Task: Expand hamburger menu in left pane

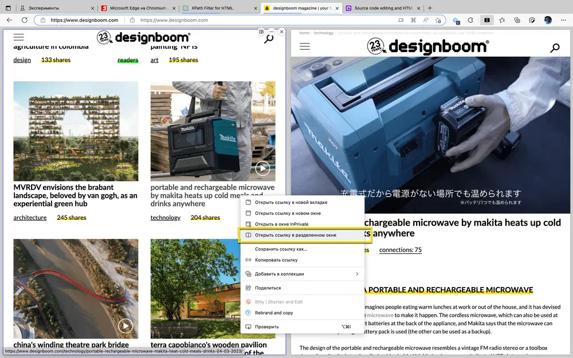Action: pyautogui.click(x=18, y=37)
